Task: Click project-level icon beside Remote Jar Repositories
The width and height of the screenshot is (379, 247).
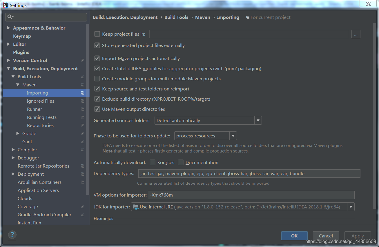Action: (82, 166)
